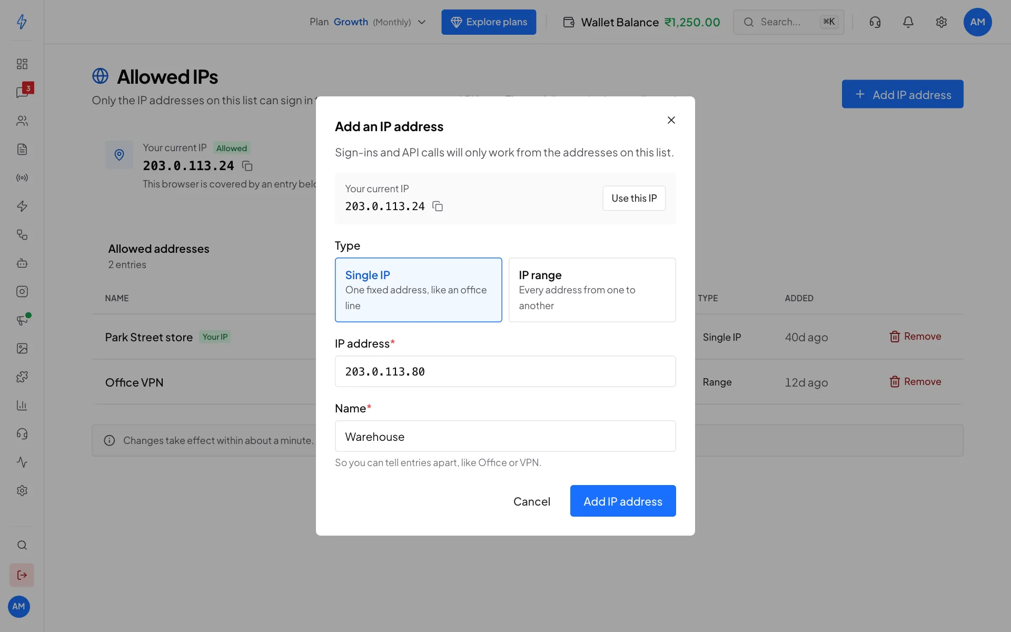Viewport: 1011px width, 632px height.
Task: Select the Single IP type option
Action: click(x=419, y=290)
